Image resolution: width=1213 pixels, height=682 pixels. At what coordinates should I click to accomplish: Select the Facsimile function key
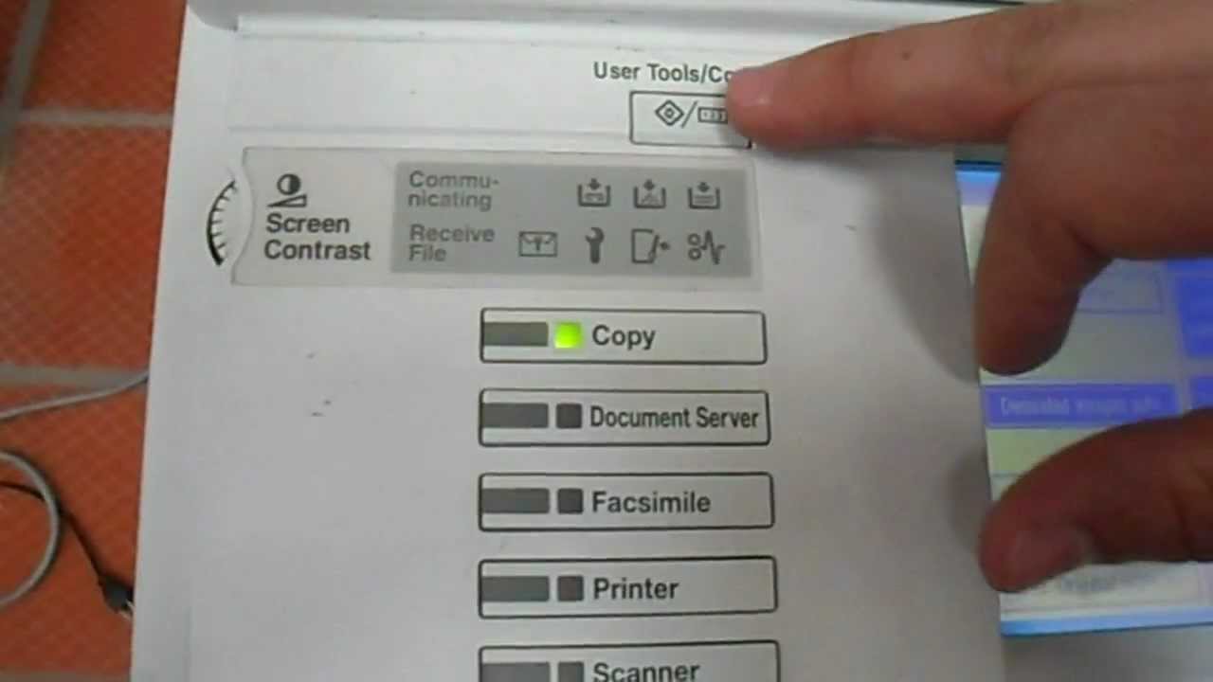[x=626, y=502]
